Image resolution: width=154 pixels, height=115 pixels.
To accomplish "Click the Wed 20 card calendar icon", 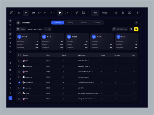I will click(x=69, y=37).
